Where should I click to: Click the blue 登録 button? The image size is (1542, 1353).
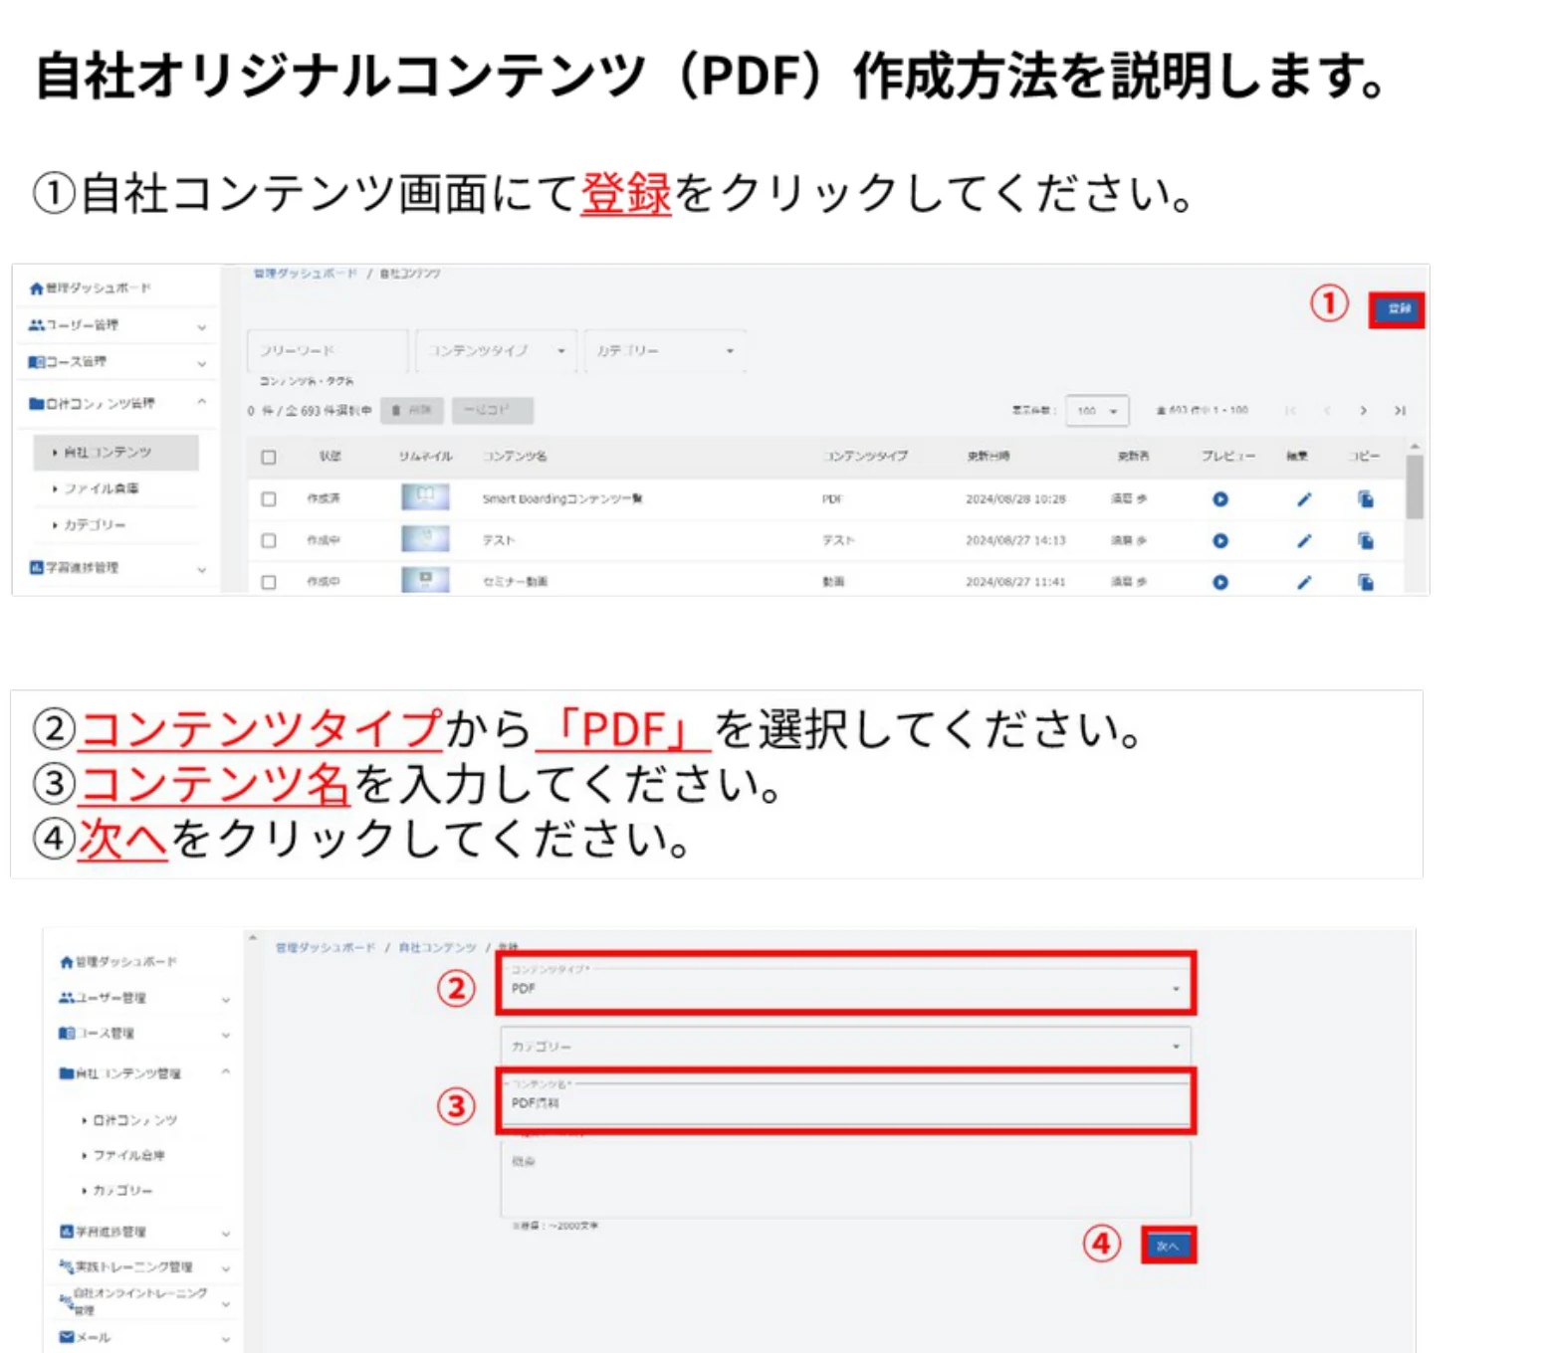coord(1397,309)
